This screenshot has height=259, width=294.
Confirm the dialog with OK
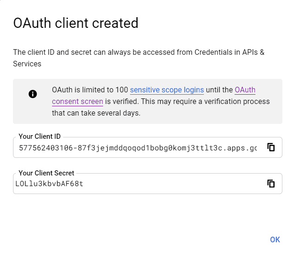click(275, 240)
